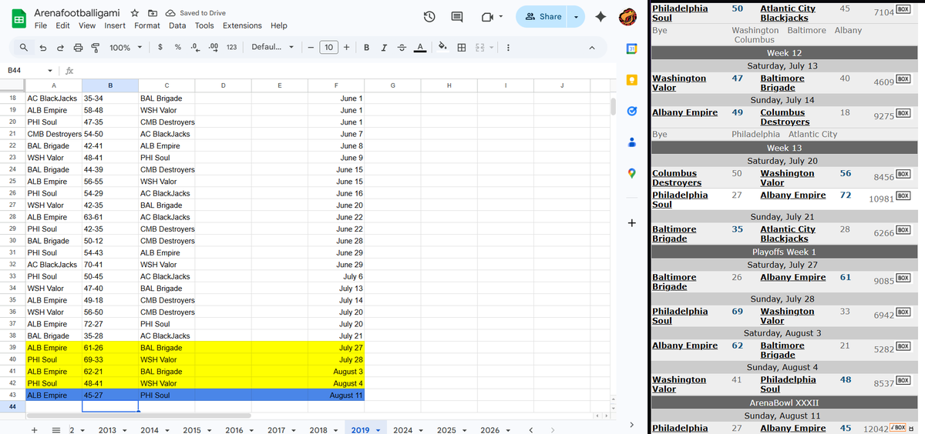Click the Saved to Drive cloud icon
This screenshot has width=925, height=434.
pos(170,13)
